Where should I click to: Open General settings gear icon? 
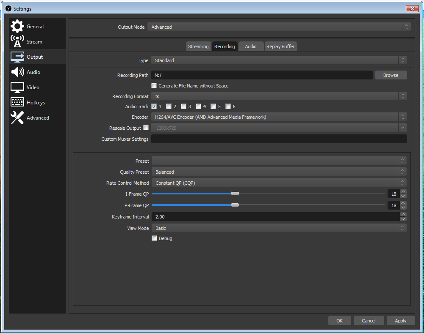[x=17, y=26]
